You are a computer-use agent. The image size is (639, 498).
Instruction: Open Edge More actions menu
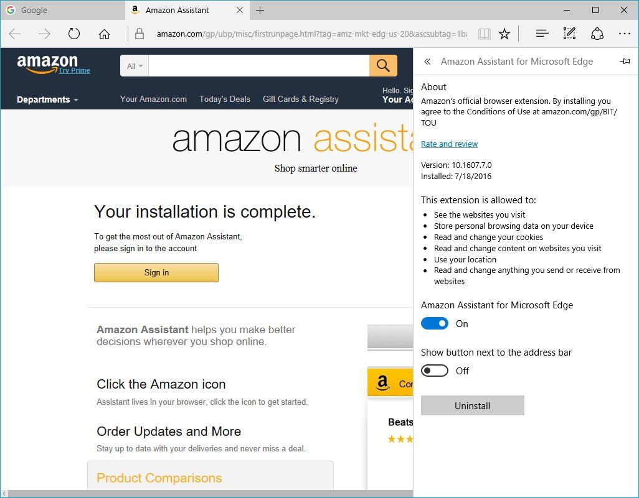point(624,34)
